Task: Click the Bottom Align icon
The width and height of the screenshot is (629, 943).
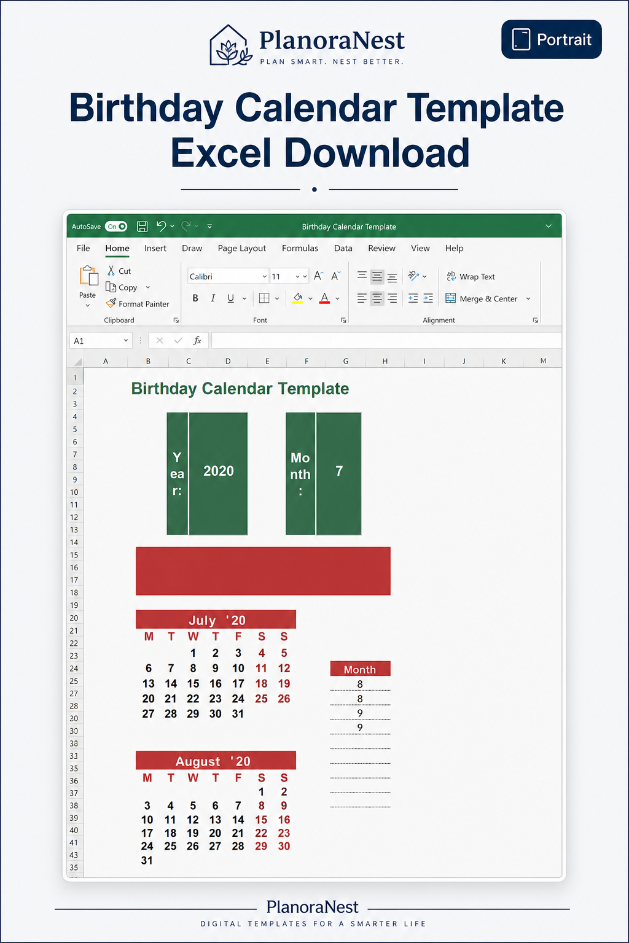Action: [x=392, y=277]
